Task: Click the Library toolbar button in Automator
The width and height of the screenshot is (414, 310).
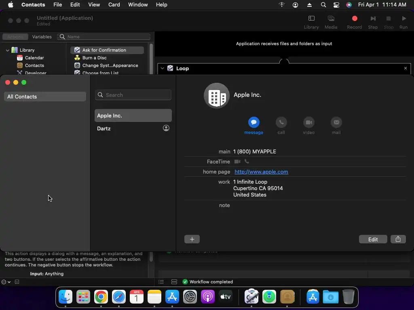Action: click(311, 22)
